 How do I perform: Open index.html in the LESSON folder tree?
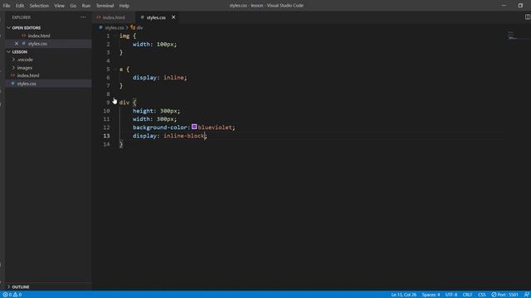pyautogui.click(x=28, y=75)
